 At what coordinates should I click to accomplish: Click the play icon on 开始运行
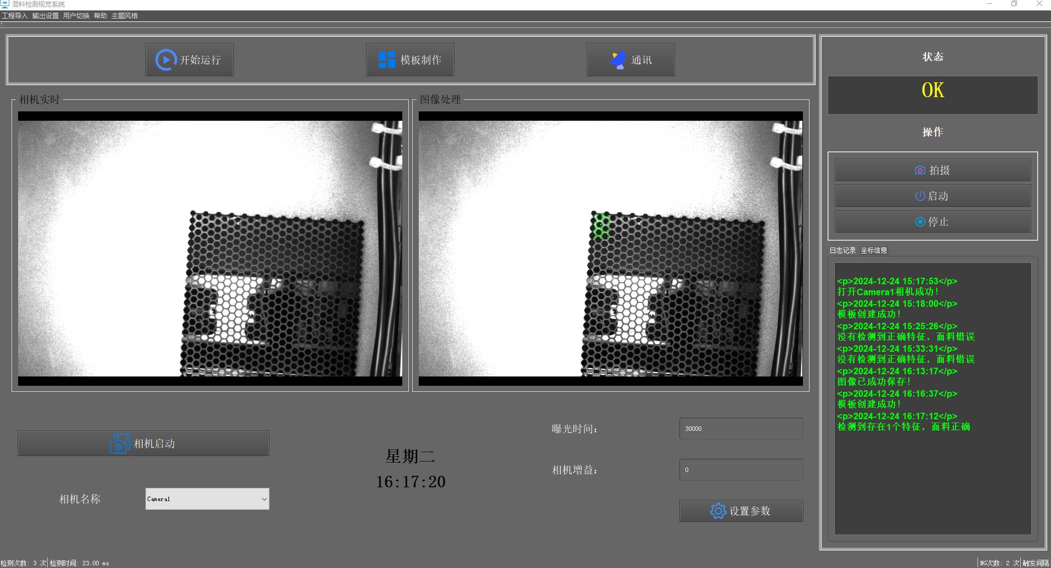pos(165,60)
